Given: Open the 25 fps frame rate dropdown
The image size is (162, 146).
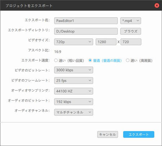Looking at the screenshot, I should pyautogui.click(x=73, y=80).
